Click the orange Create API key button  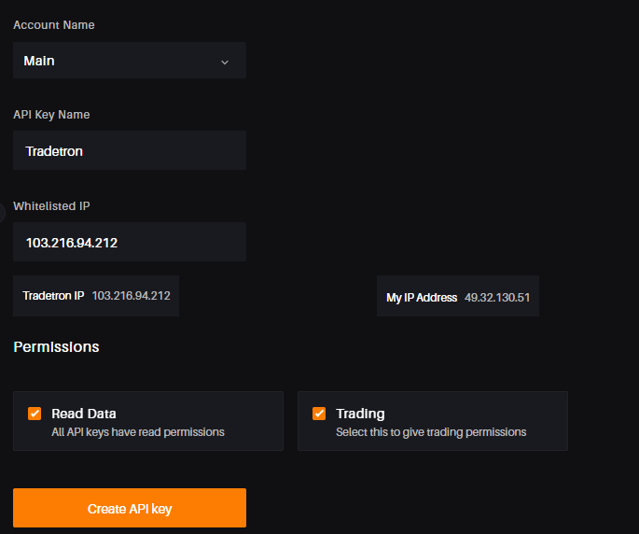pos(129,508)
